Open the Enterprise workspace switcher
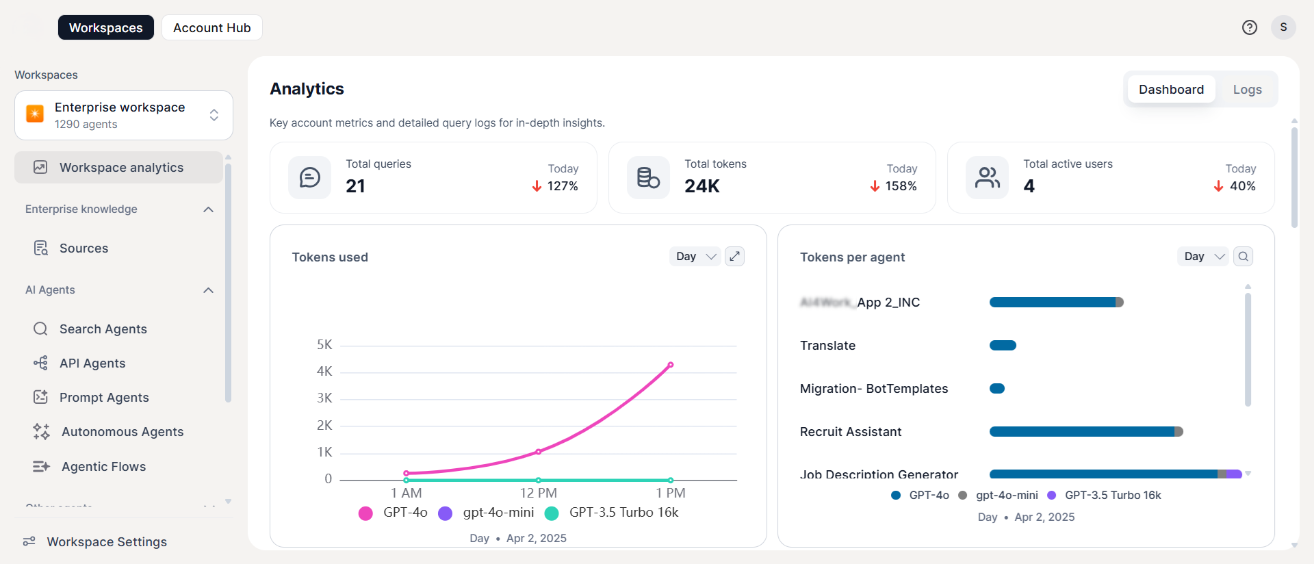Image resolution: width=1314 pixels, height=564 pixels. pyautogui.click(x=124, y=115)
